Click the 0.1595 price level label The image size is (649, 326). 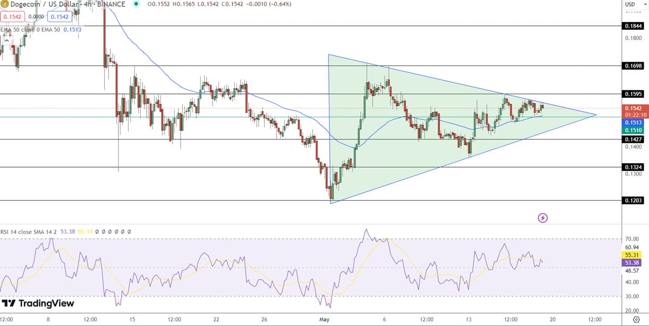coord(634,94)
